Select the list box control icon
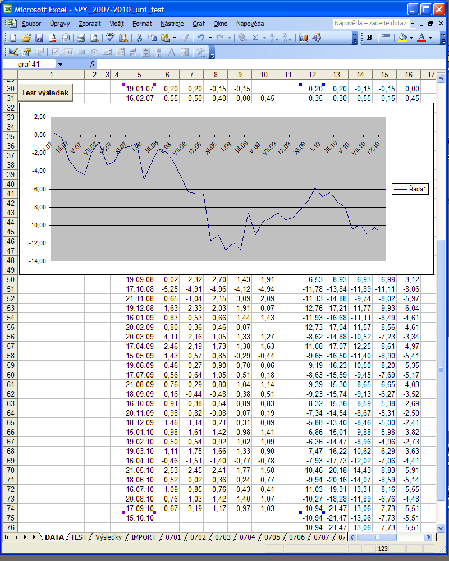The height and width of the screenshot is (561, 449). click(107, 52)
